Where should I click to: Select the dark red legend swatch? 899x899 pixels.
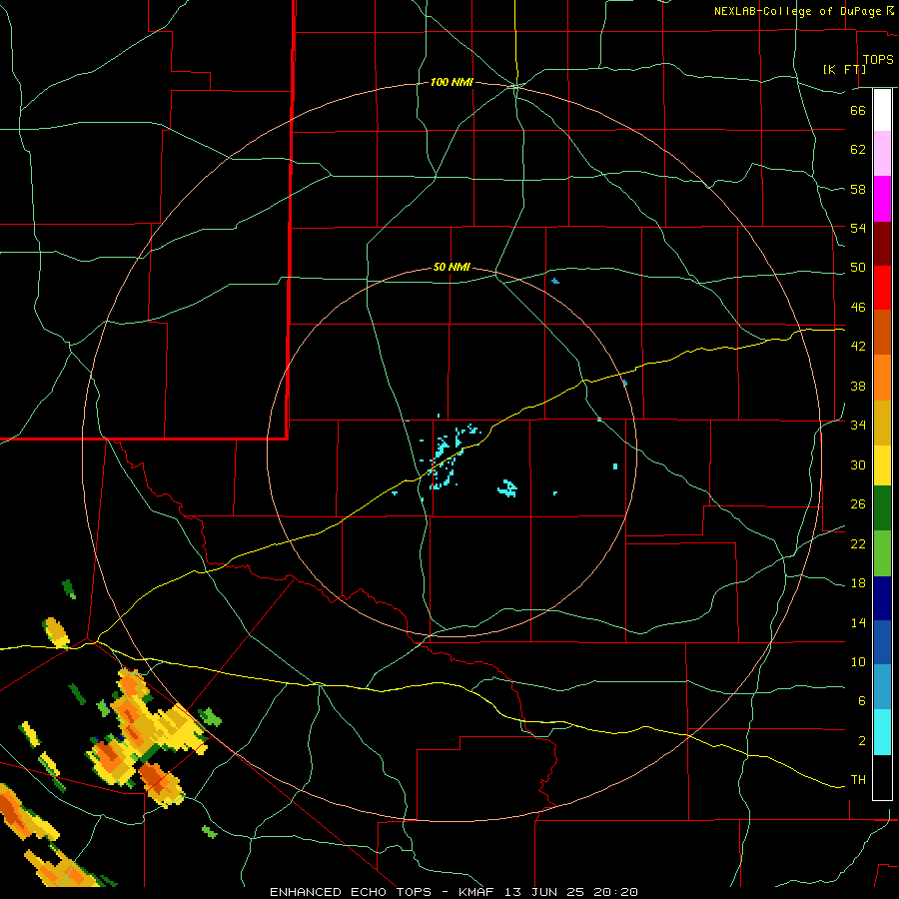click(882, 243)
